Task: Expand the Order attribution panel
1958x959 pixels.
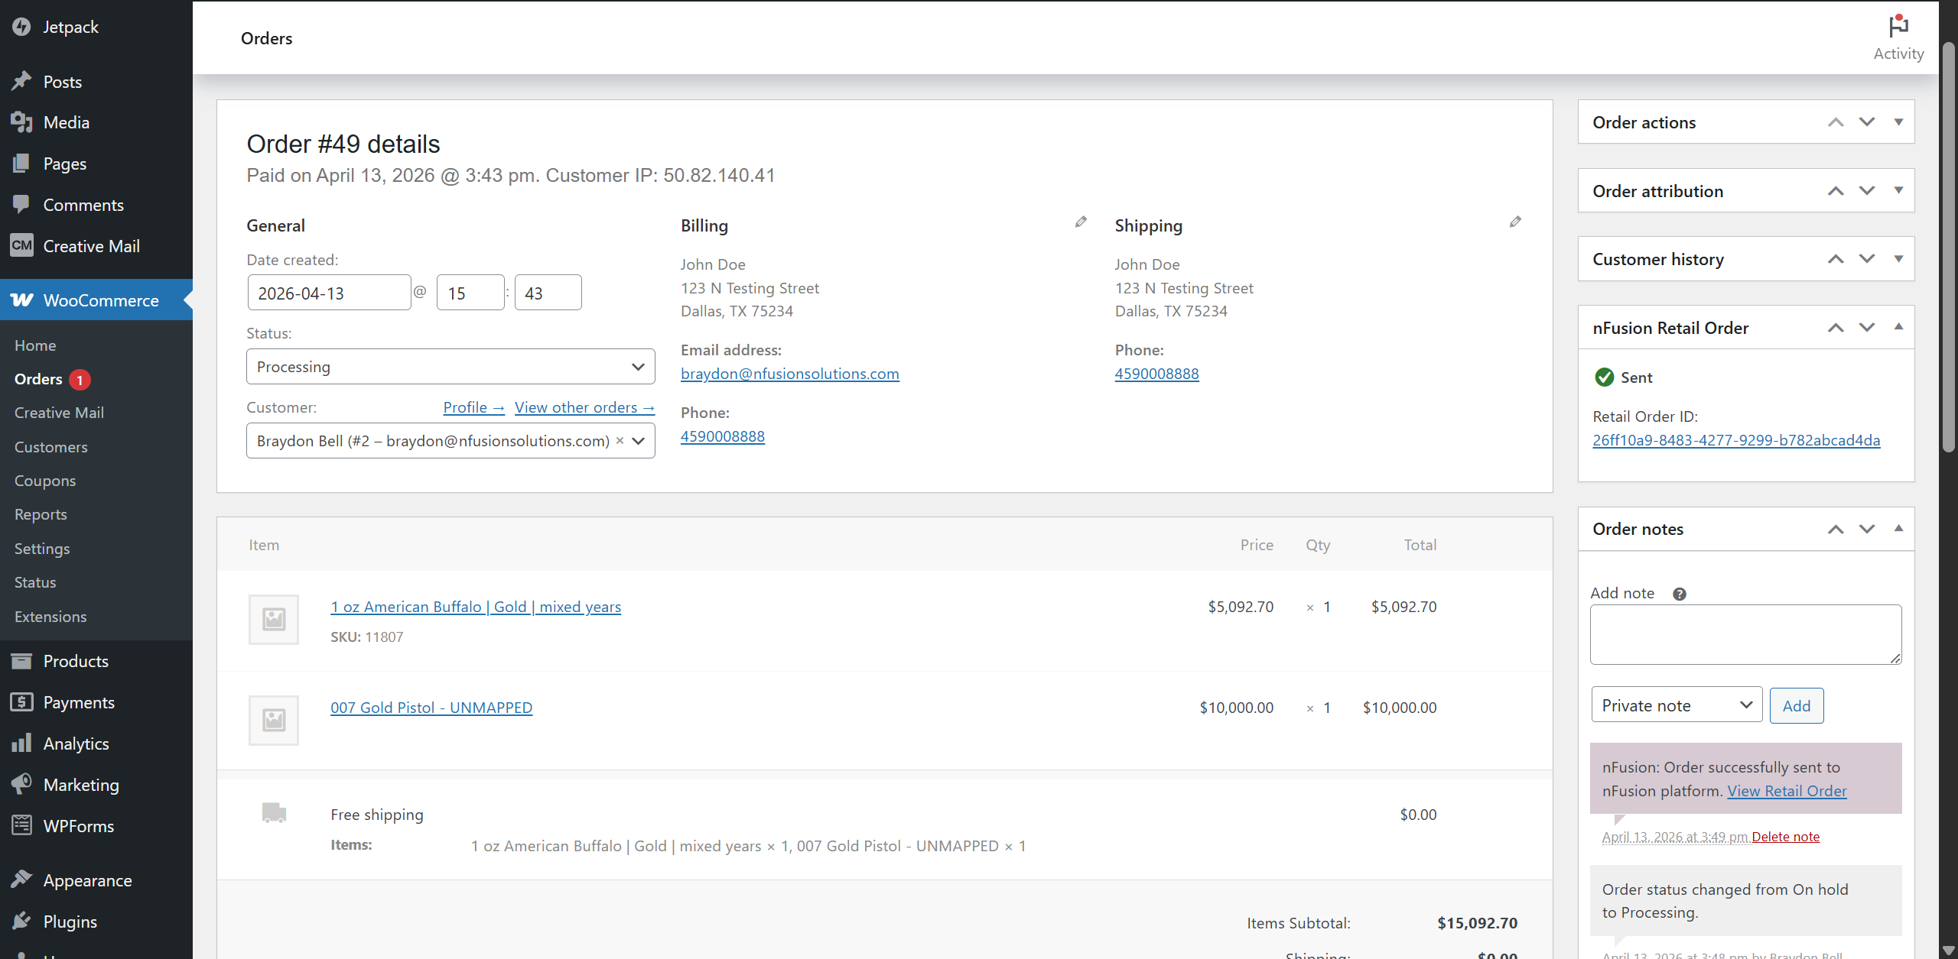Action: point(1898,190)
